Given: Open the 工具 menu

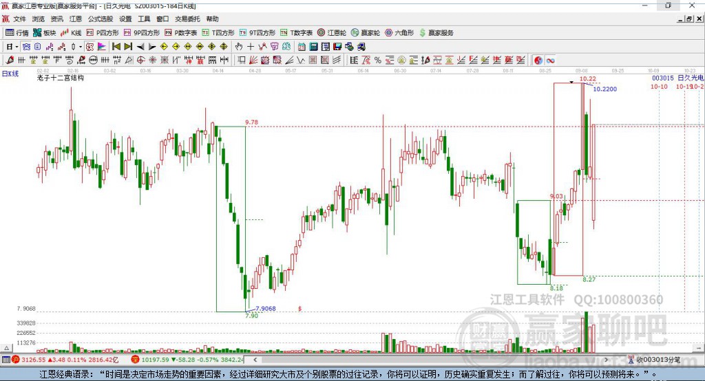Looking at the screenshot, I should [144, 19].
